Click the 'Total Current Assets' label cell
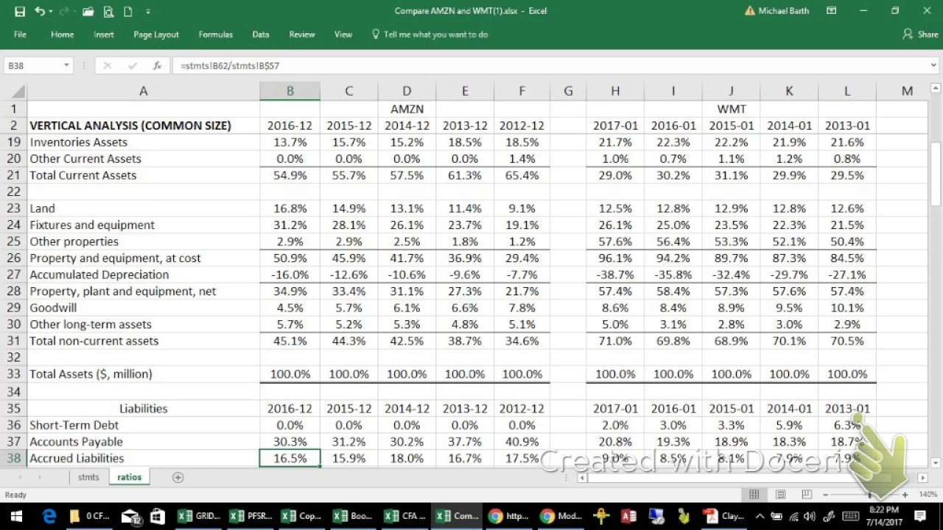Screen dimensions: 943x530 click(143, 175)
